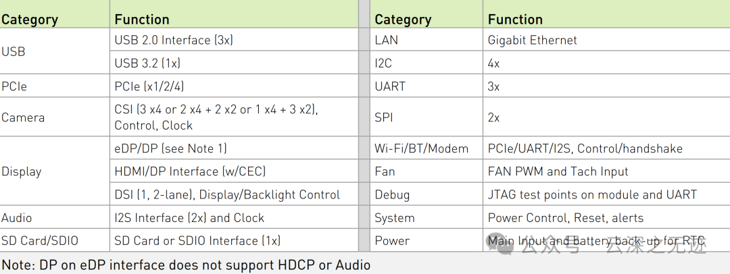Select the DSI Display/Backlight Control cell
Screen dimensions: 730x274
tap(227, 194)
